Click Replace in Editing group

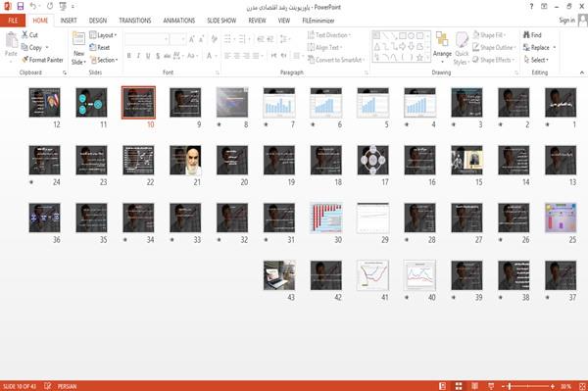(539, 47)
